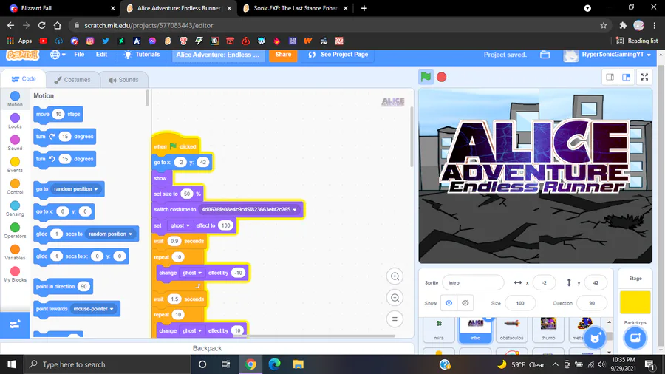Image resolution: width=665 pixels, height=374 pixels.
Task: Open the Sound blocks category
Action: tap(15, 143)
